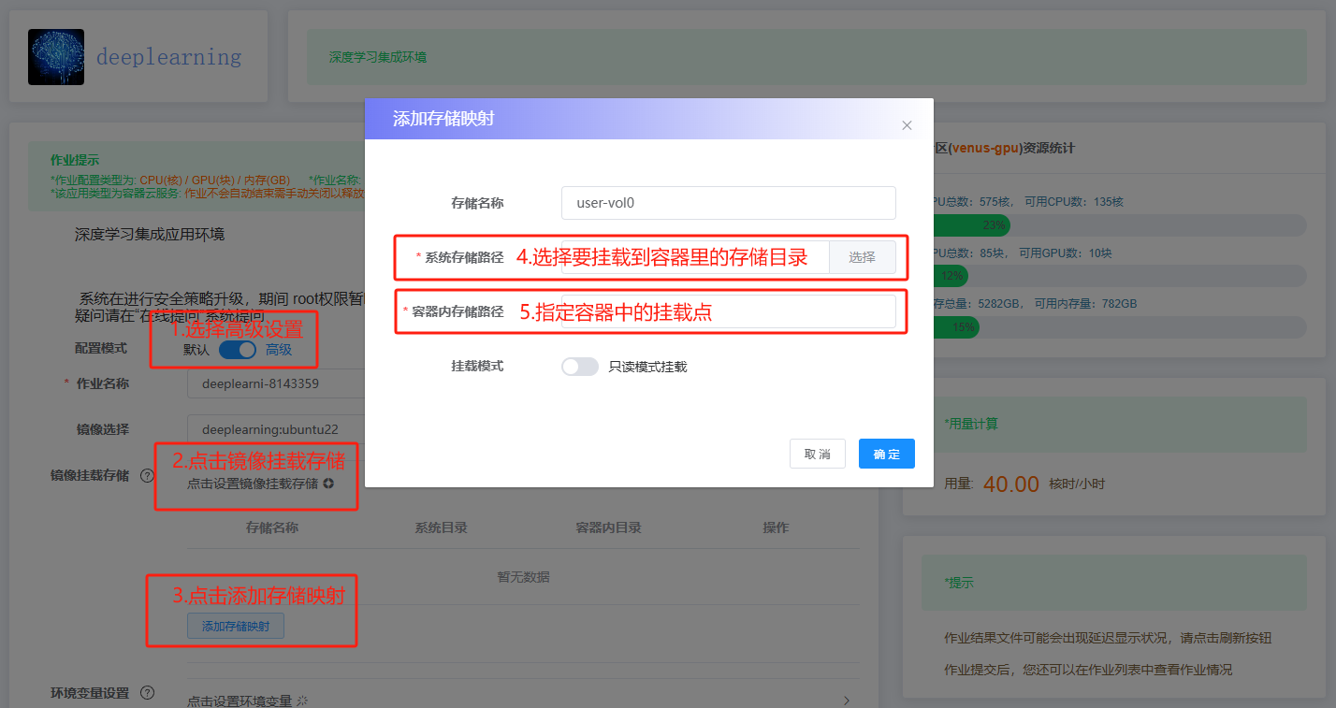Click the 取消 button
Viewport: 1336px width, 708px height.
coord(818,454)
